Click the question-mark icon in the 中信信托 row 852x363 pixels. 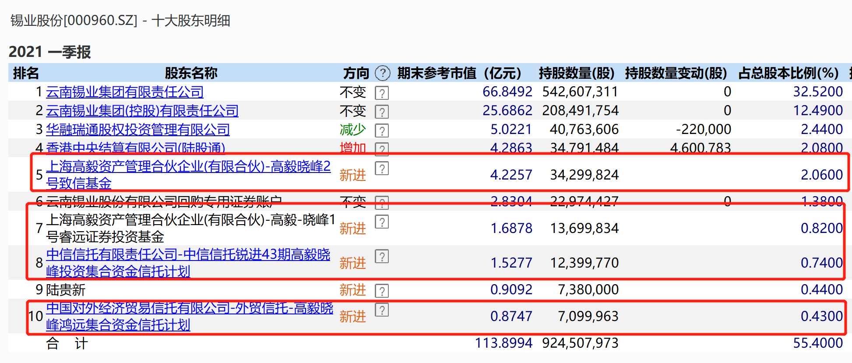pos(382,256)
